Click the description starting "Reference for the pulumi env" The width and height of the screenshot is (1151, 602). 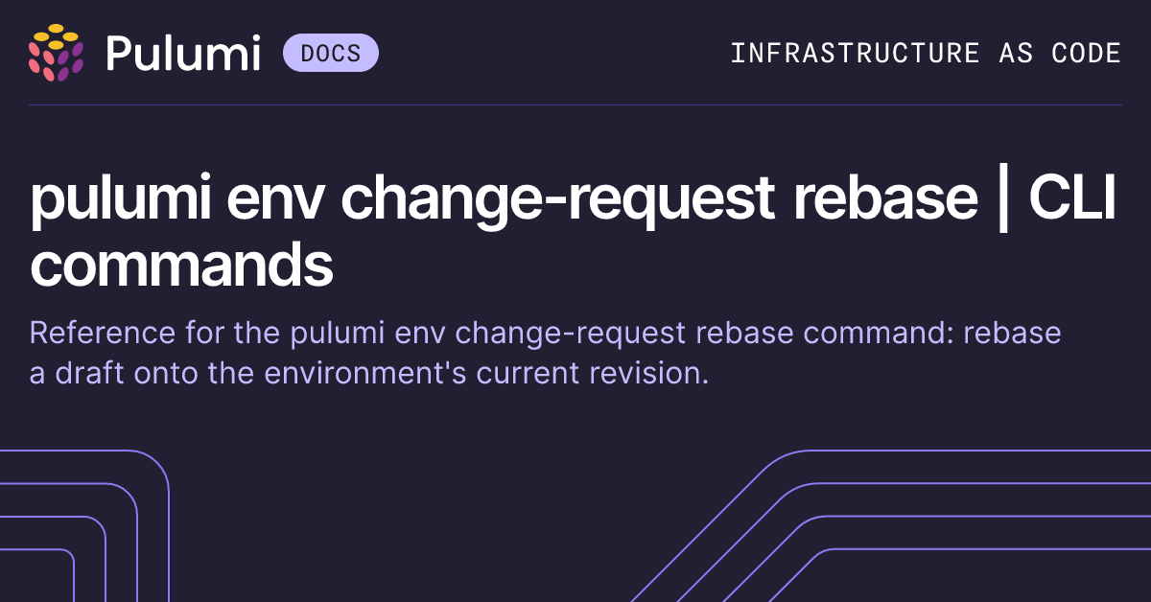click(x=546, y=353)
